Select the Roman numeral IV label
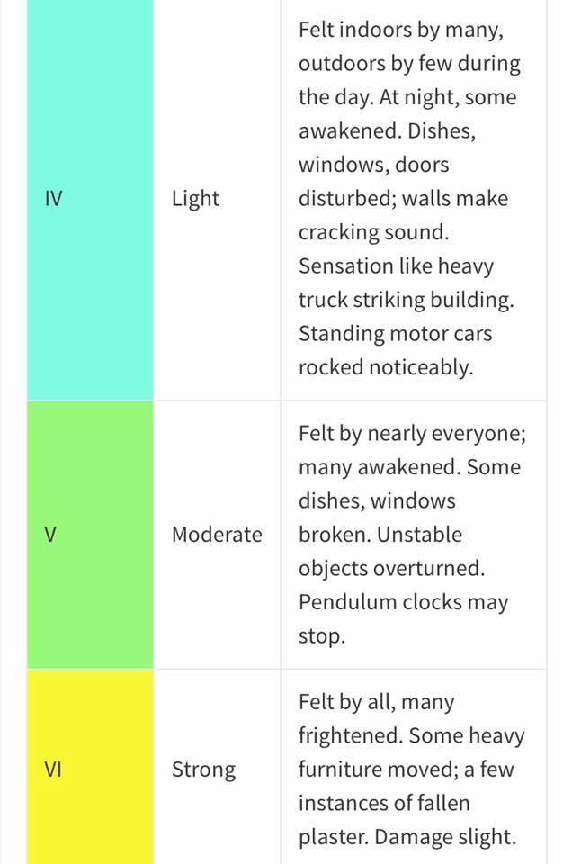 pos(53,198)
